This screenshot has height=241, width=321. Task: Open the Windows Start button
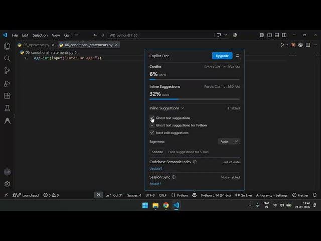[x=145, y=205]
